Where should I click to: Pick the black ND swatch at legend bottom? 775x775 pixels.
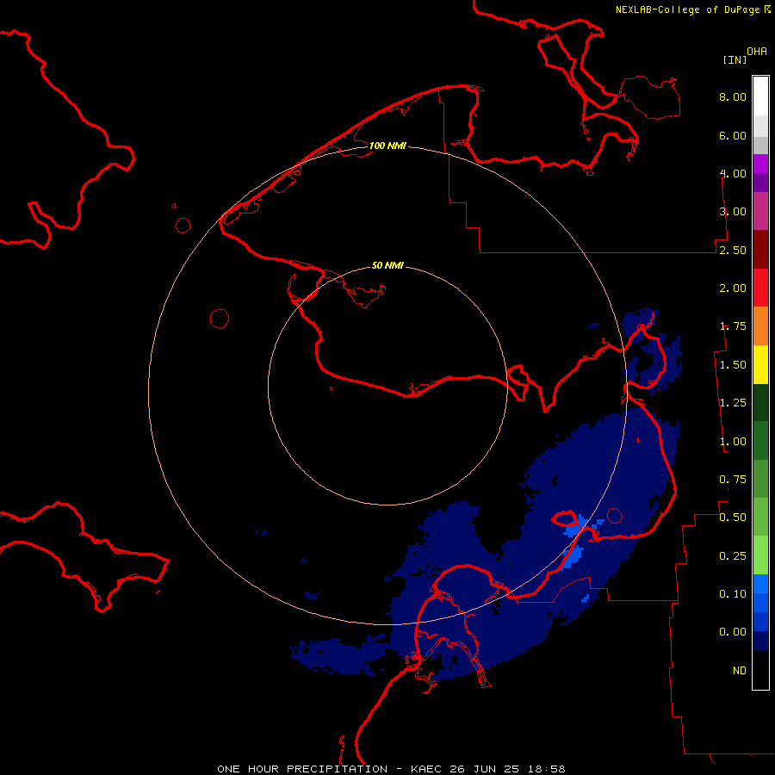point(760,670)
